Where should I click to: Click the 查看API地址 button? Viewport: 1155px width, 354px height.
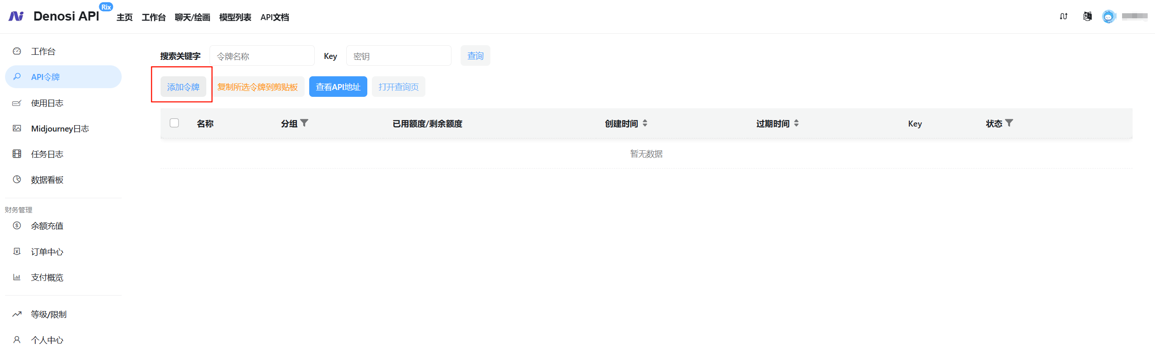338,87
